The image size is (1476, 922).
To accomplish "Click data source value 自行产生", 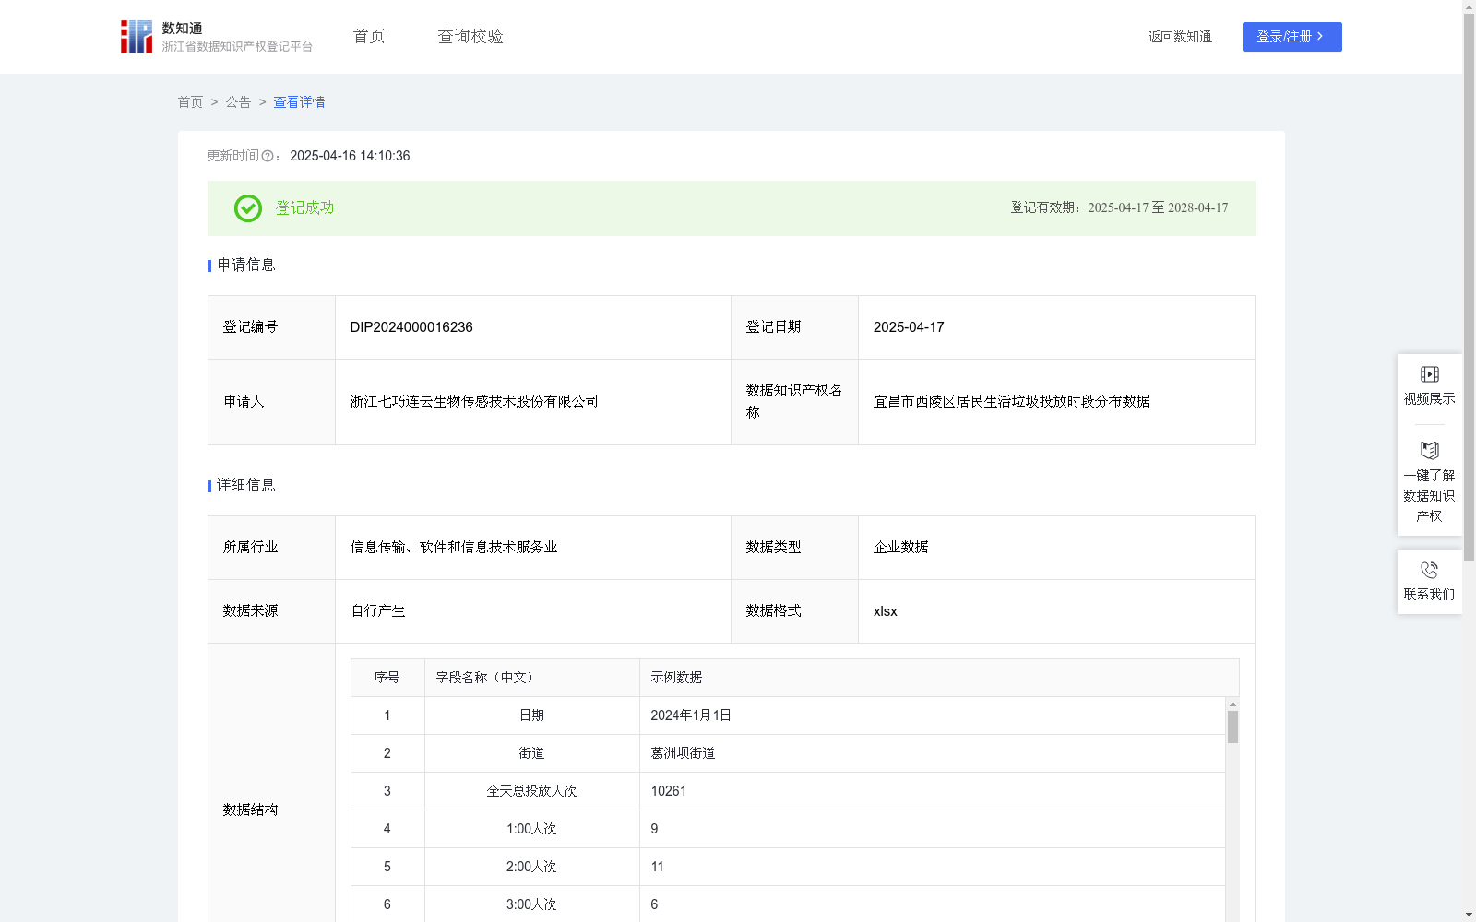I will coord(378,611).
